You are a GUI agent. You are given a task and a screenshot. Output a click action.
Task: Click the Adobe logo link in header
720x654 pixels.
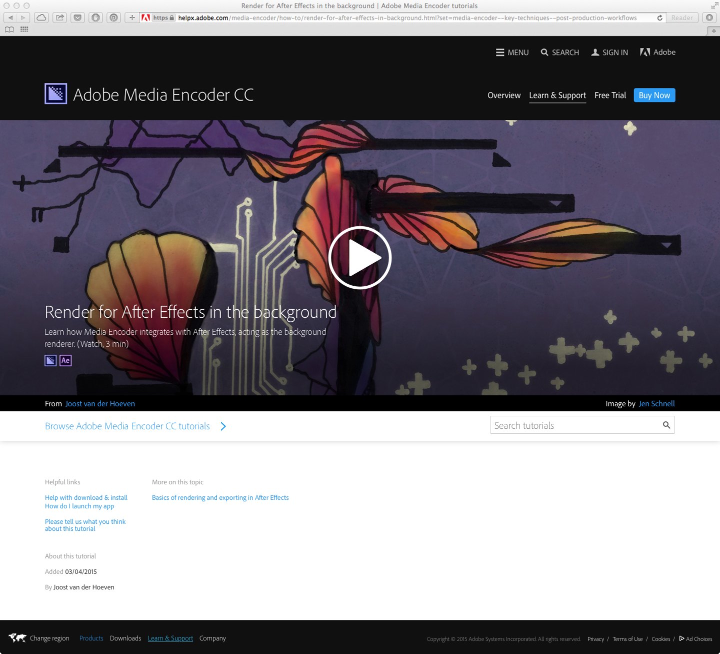[657, 52]
